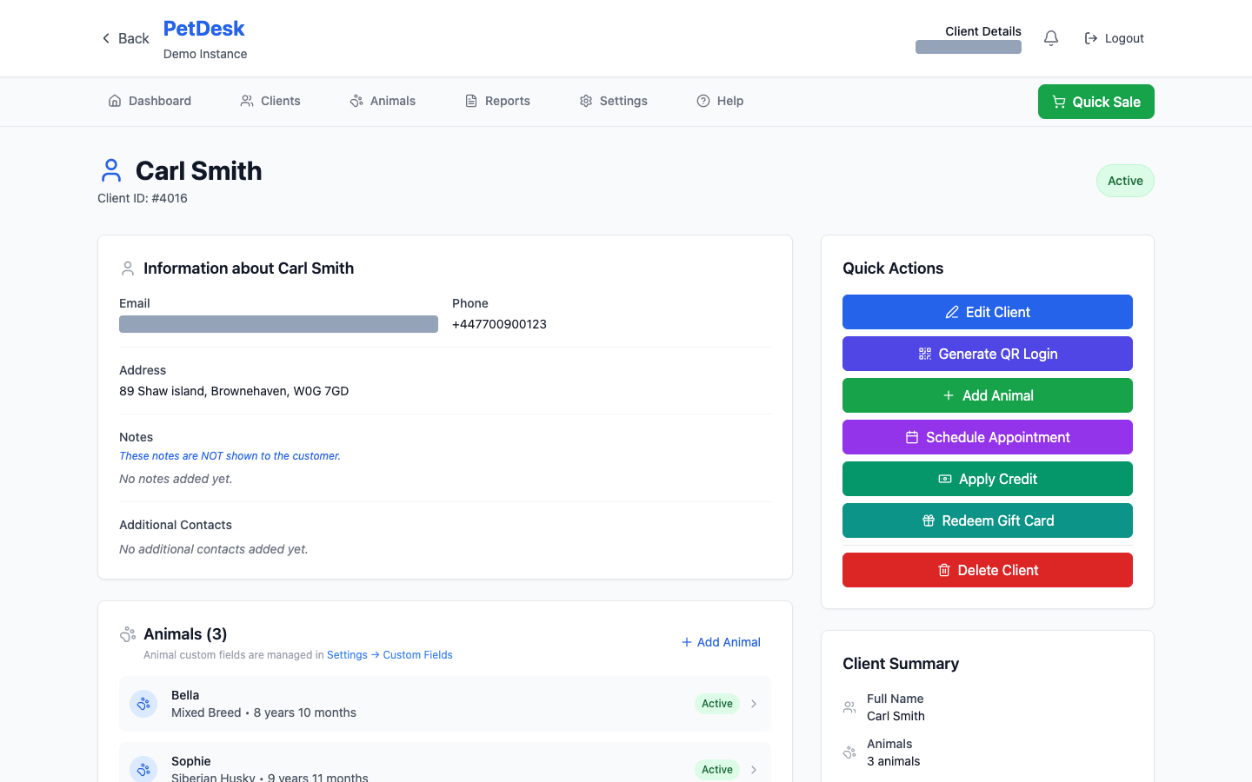
Task: Click Bella's paw avatar icon
Action: point(143,704)
